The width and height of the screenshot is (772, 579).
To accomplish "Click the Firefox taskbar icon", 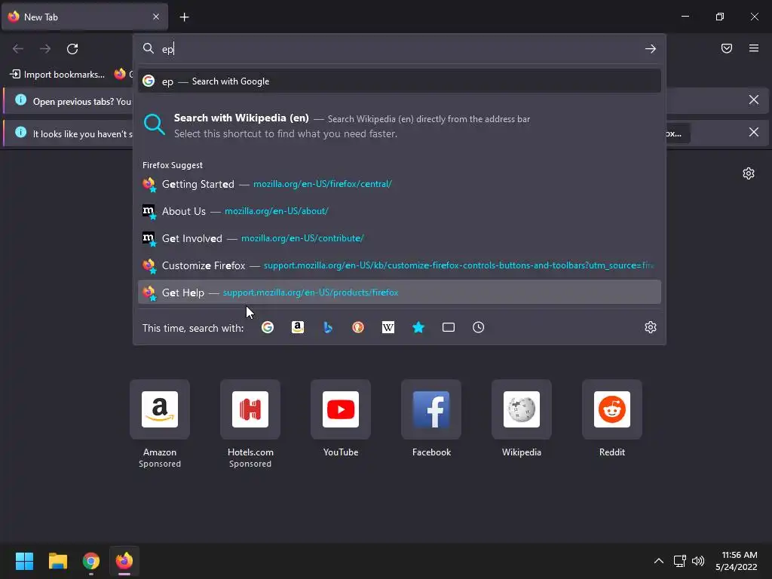I will point(124,561).
